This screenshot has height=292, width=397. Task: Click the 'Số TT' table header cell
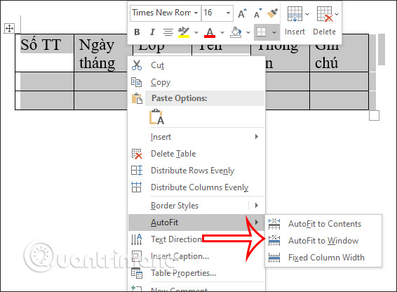[45, 53]
